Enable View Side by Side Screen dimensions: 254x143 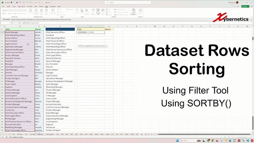click(120, 10)
